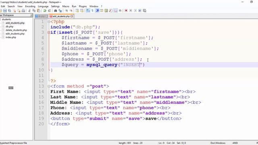Image resolution: width=258 pixels, height=145 pixels.
Task: Toggle the Document Map icon
Action: click(x=106, y=11)
